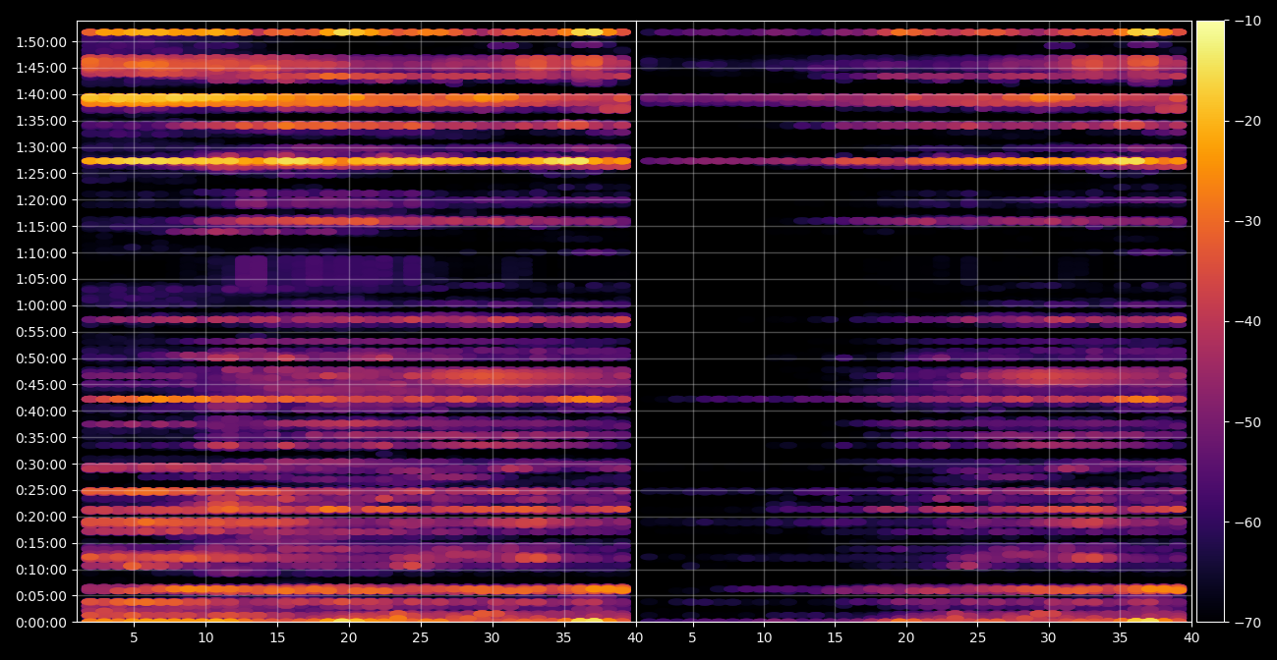The image size is (1277, 660).
Task: Click x-axis label 5 of the right heatmap
Action: (692, 637)
